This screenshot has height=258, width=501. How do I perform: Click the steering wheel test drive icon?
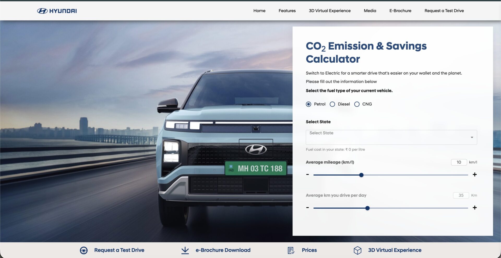tap(84, 250)
